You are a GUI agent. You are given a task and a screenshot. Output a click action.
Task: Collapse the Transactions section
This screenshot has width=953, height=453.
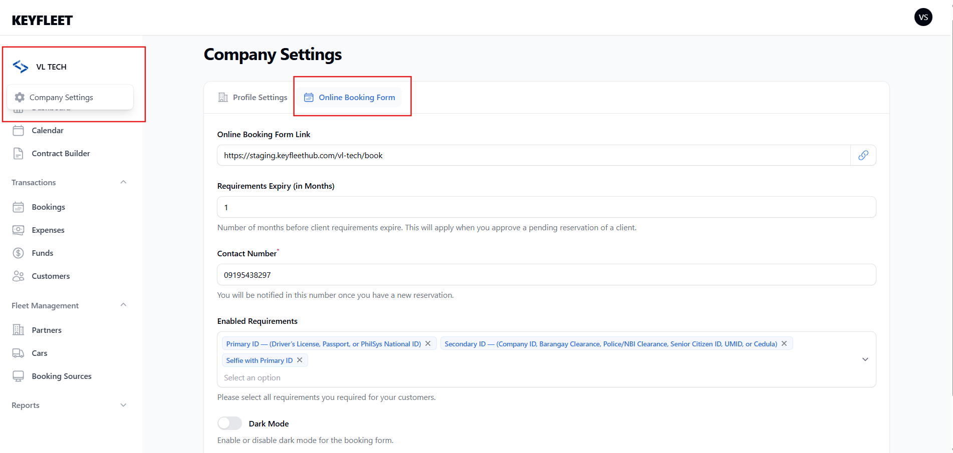coord(123,182)
